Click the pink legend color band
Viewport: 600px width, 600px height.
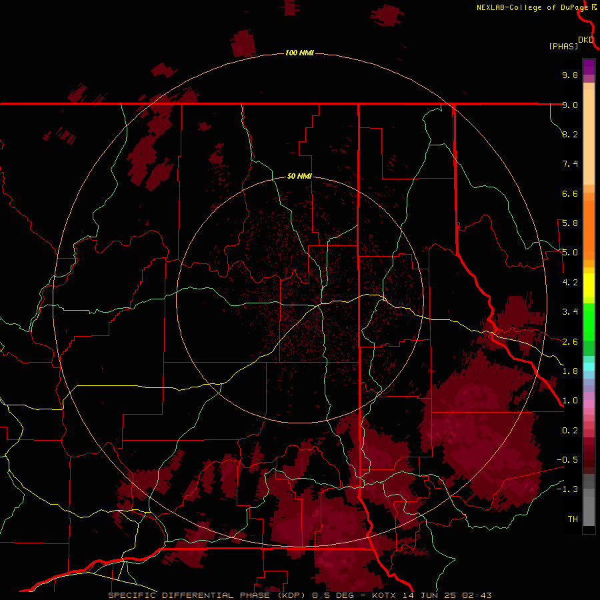point(589,404)
